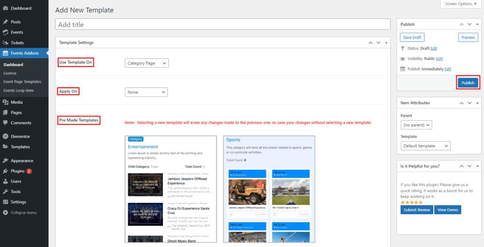Screen dimensions: 484x247
Task: Click the Posts pin icon in sidebar
Action: [5, 22]
